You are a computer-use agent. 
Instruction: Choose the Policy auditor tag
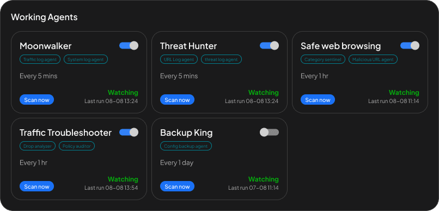77,146
